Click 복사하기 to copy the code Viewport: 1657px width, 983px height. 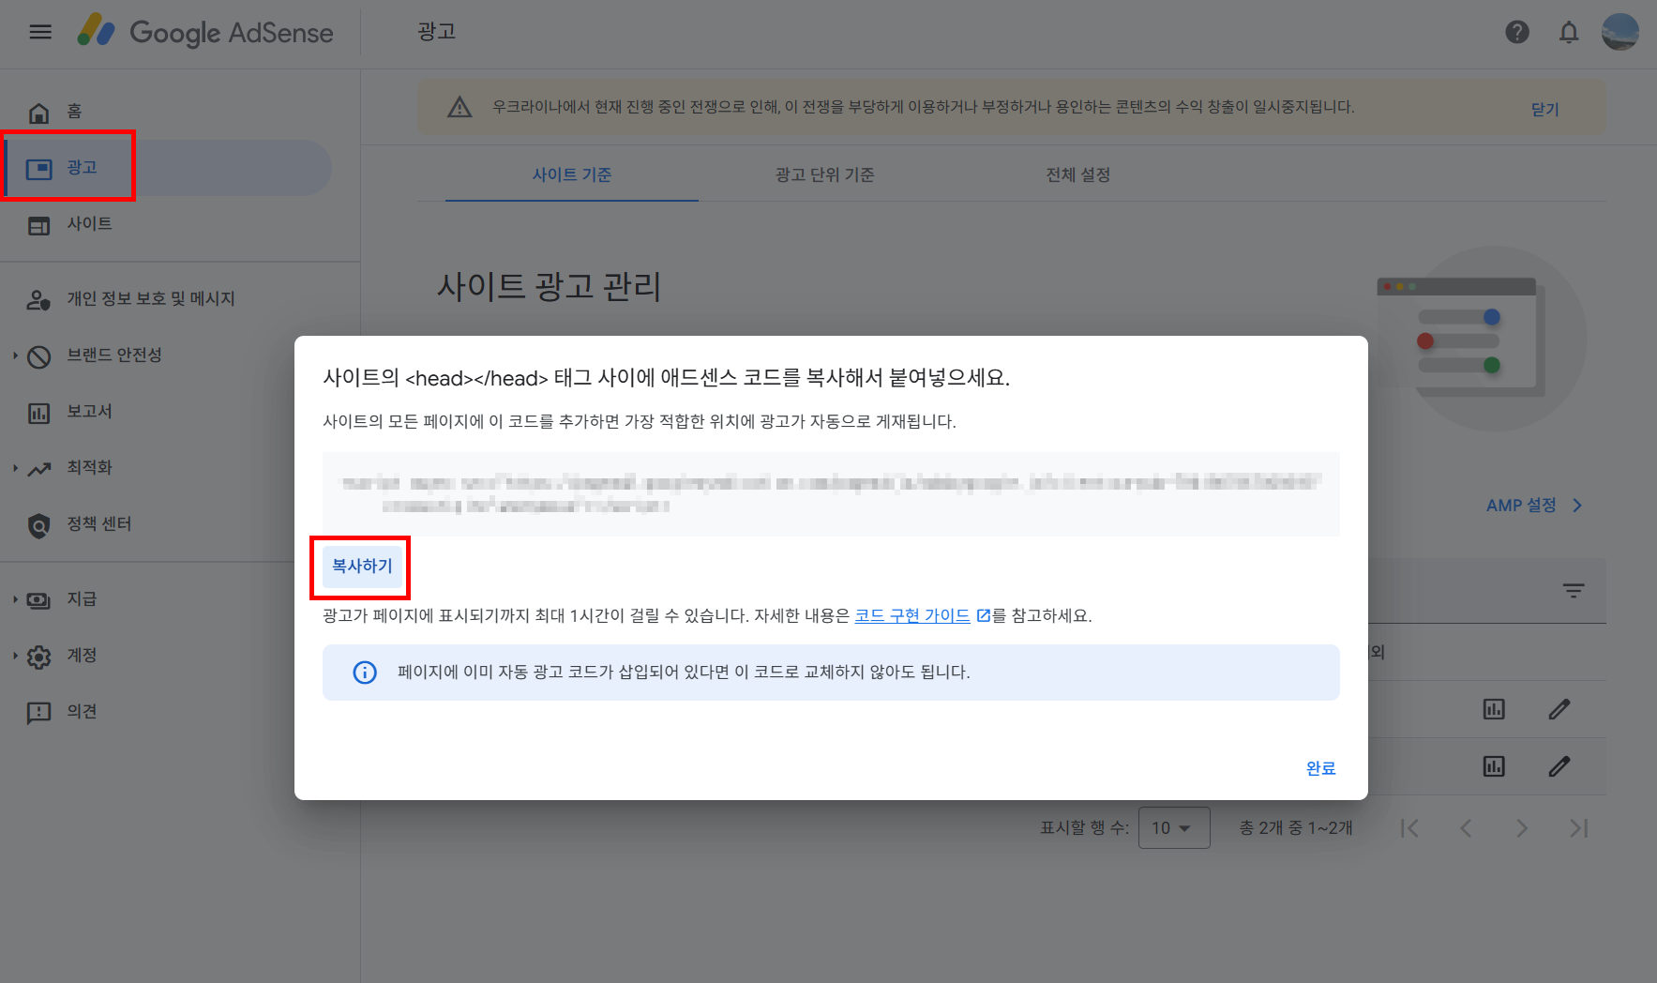[362, 567]
